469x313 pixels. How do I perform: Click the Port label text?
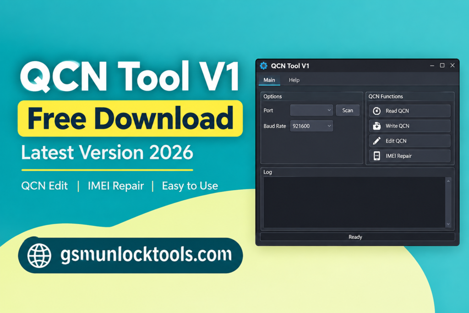pos(268,110)
